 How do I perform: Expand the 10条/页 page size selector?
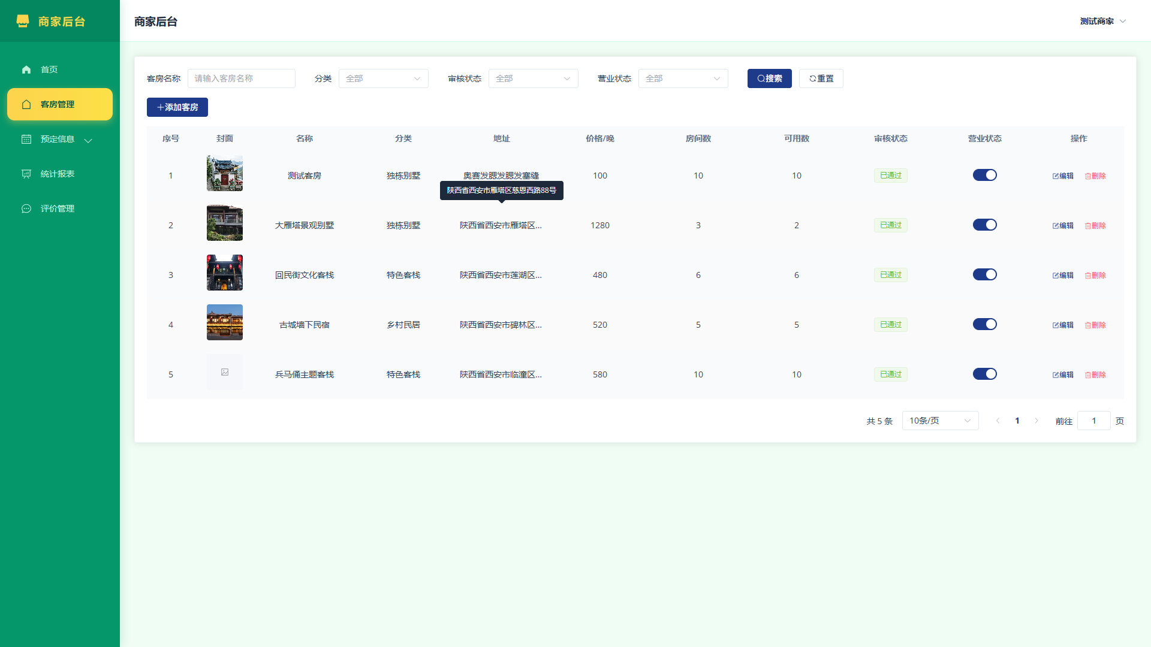940,421
